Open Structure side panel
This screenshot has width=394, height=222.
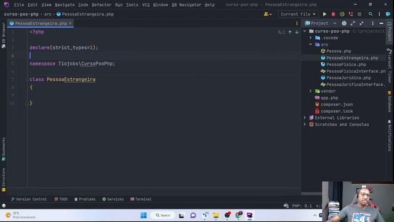point(4,179)
